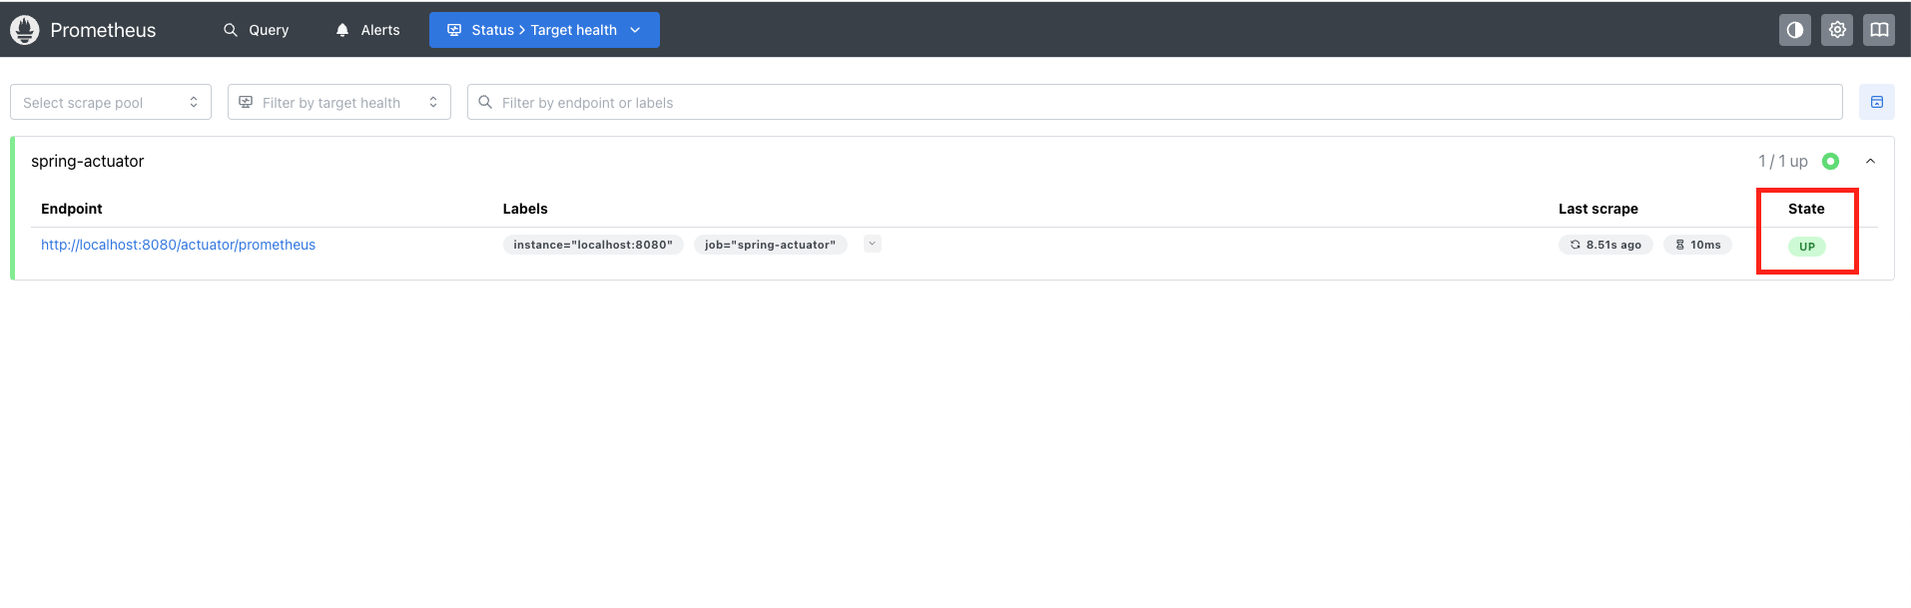
Task: Focus the Filter by endpoint or labels field
Action: pos(1155,102)
